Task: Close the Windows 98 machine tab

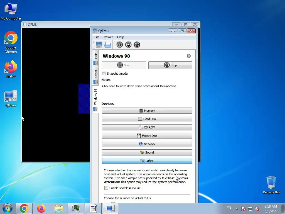Action: 189,56
